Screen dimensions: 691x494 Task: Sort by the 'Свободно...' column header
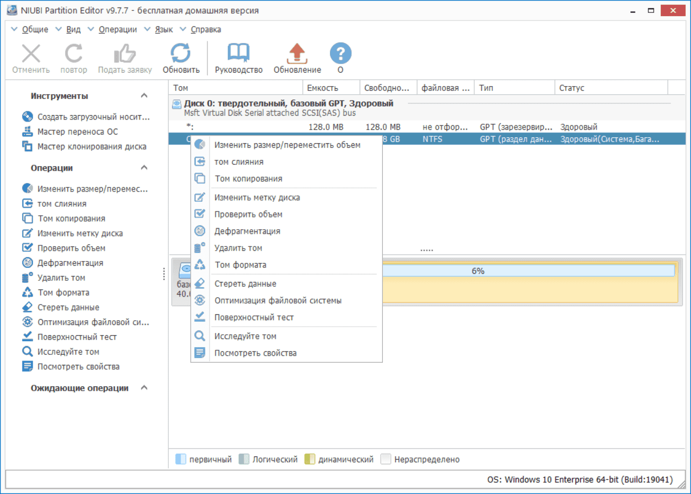coord(388,88)
